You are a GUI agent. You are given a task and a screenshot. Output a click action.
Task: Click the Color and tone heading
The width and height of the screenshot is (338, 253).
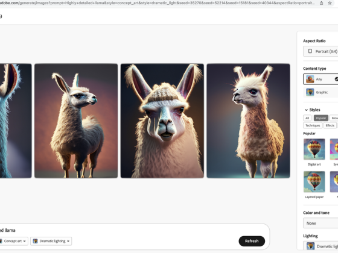(x=316, y=213)
